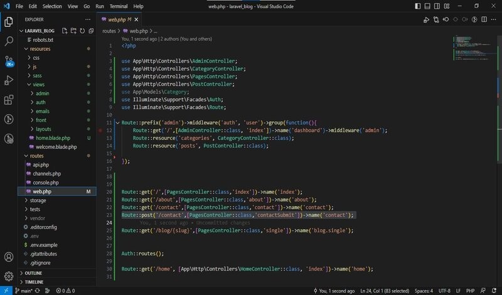Close the web.php editor tab
Screen dimensions: 502x295
click(x=136, y=19)
